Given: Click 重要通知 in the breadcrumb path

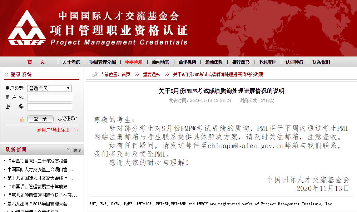Looking at the screenshot, I should [x=152, y=74].
